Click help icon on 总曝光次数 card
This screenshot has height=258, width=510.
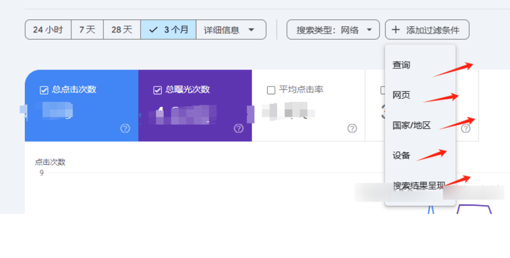[238, 128]
